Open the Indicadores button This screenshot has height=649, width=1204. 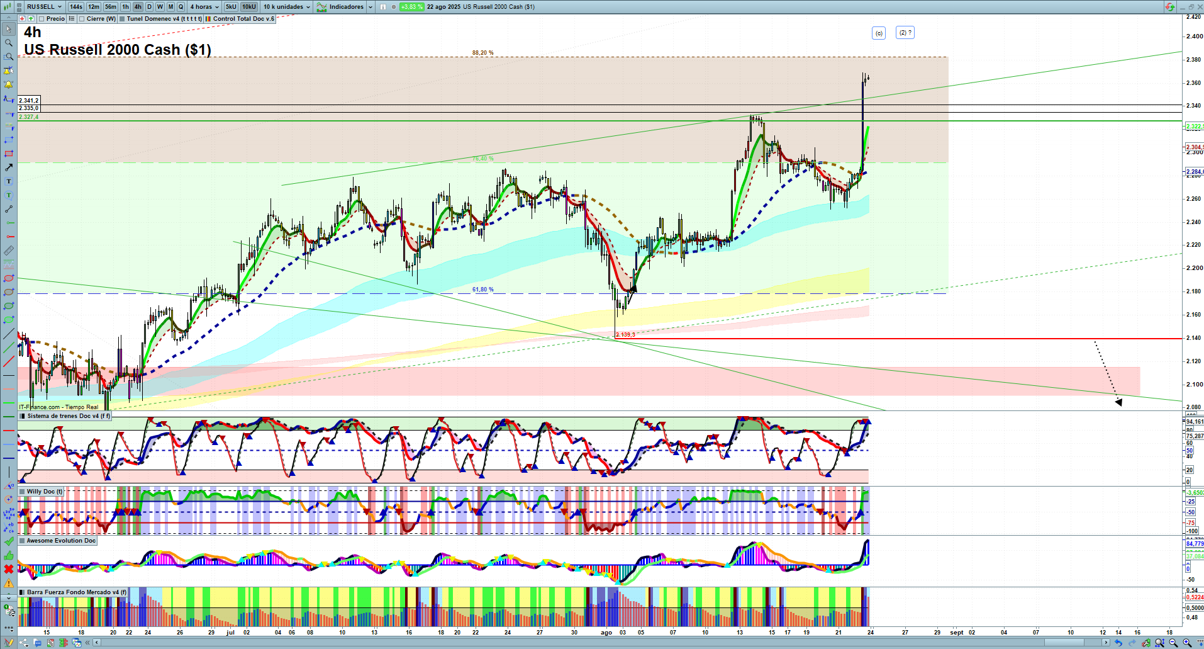346,7
